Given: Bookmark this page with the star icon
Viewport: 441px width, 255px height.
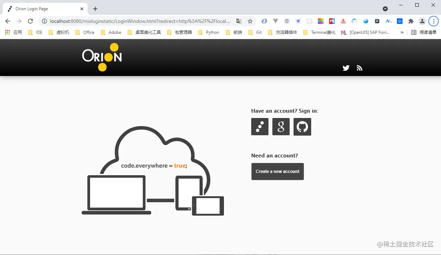Looking at the screenshot, I should (x=250, y=21).
